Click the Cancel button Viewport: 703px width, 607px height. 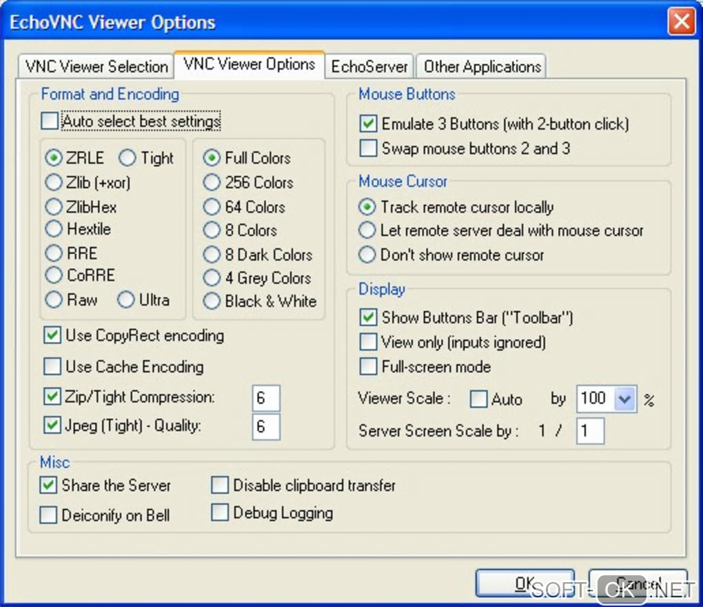pyautogui.click(x=638, y=584)
